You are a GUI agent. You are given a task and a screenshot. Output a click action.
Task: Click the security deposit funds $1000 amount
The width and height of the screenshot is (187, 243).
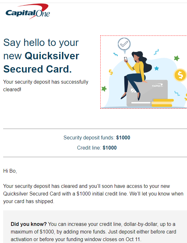[x=123, y=137]
